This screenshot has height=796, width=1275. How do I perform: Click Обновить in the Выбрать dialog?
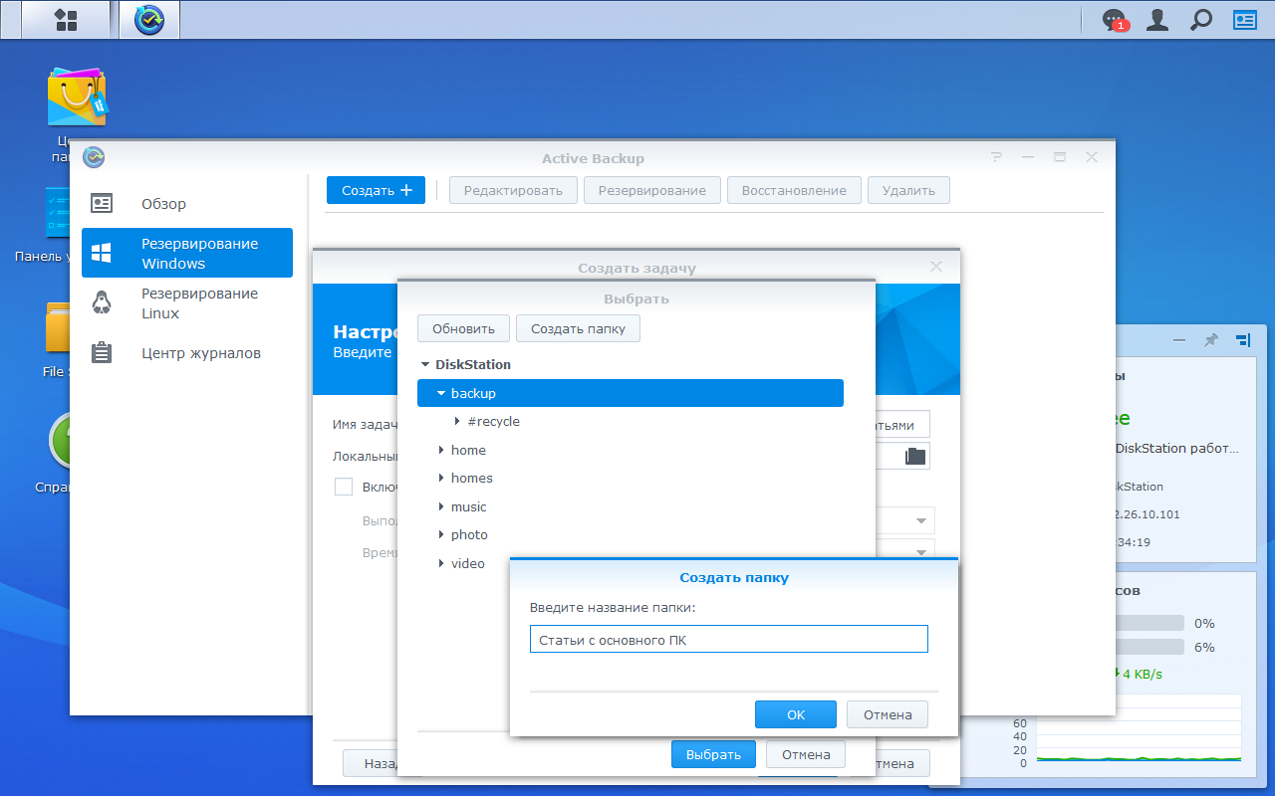pyautogui.click(x=463, y=328)
